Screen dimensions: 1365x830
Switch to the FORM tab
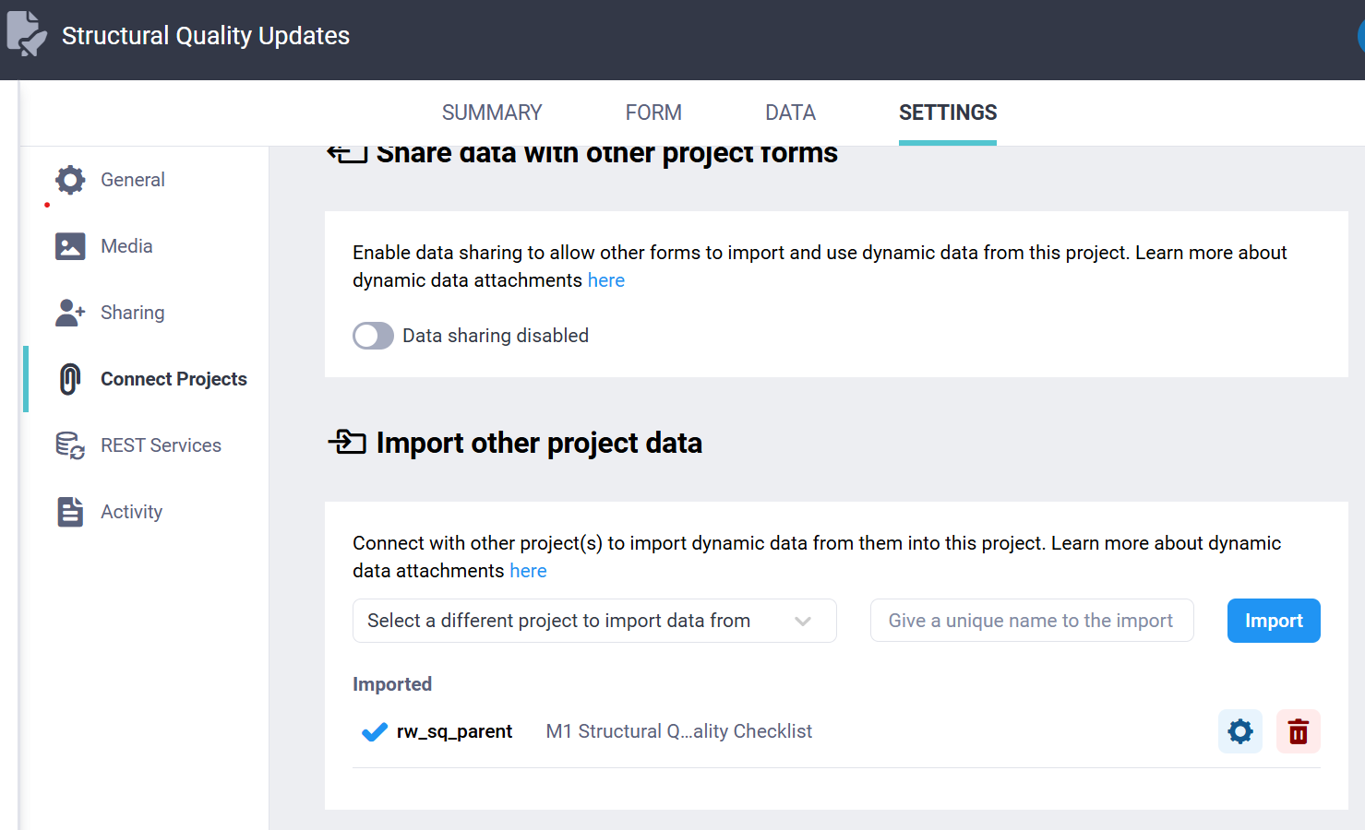pyautogui.click(x=653, y=113)
